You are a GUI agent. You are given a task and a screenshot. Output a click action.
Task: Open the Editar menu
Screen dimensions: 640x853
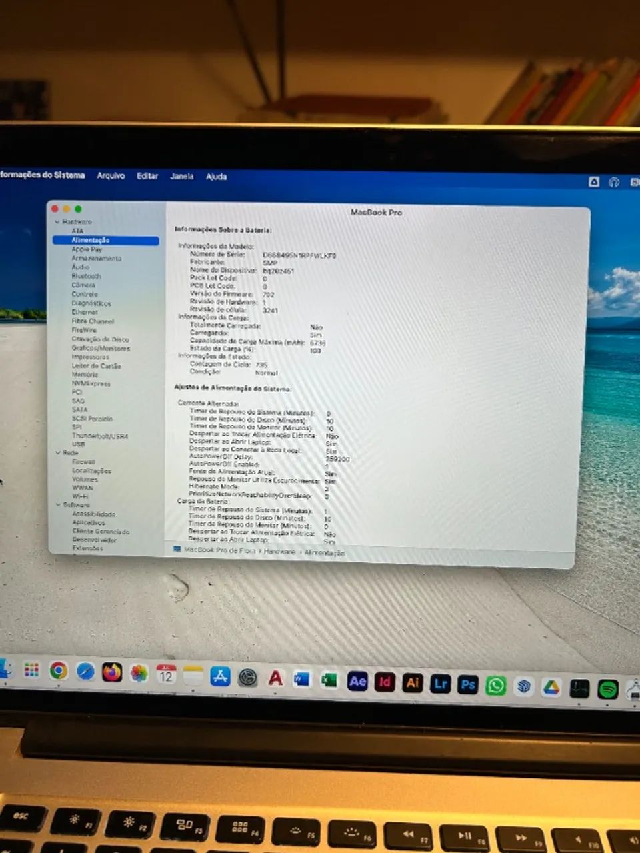tap(147, 176)
